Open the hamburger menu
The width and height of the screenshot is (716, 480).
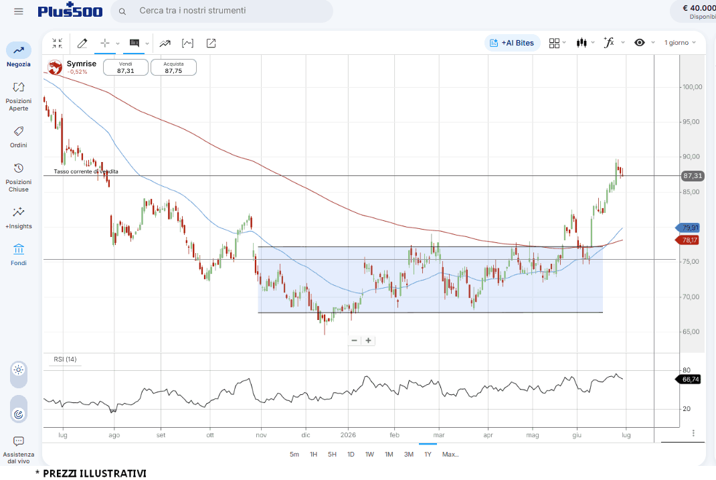(18, 11)
